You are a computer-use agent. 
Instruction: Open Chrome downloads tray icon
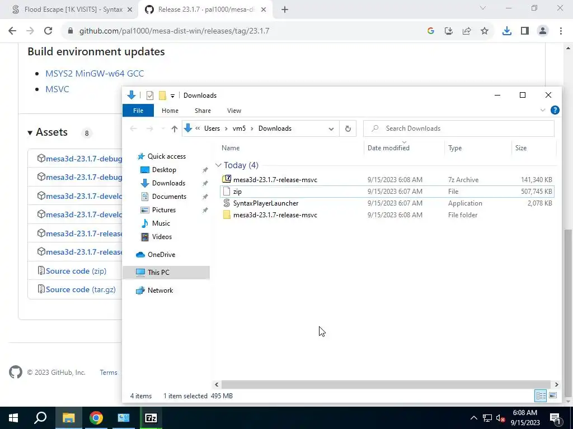pos(507,31)
